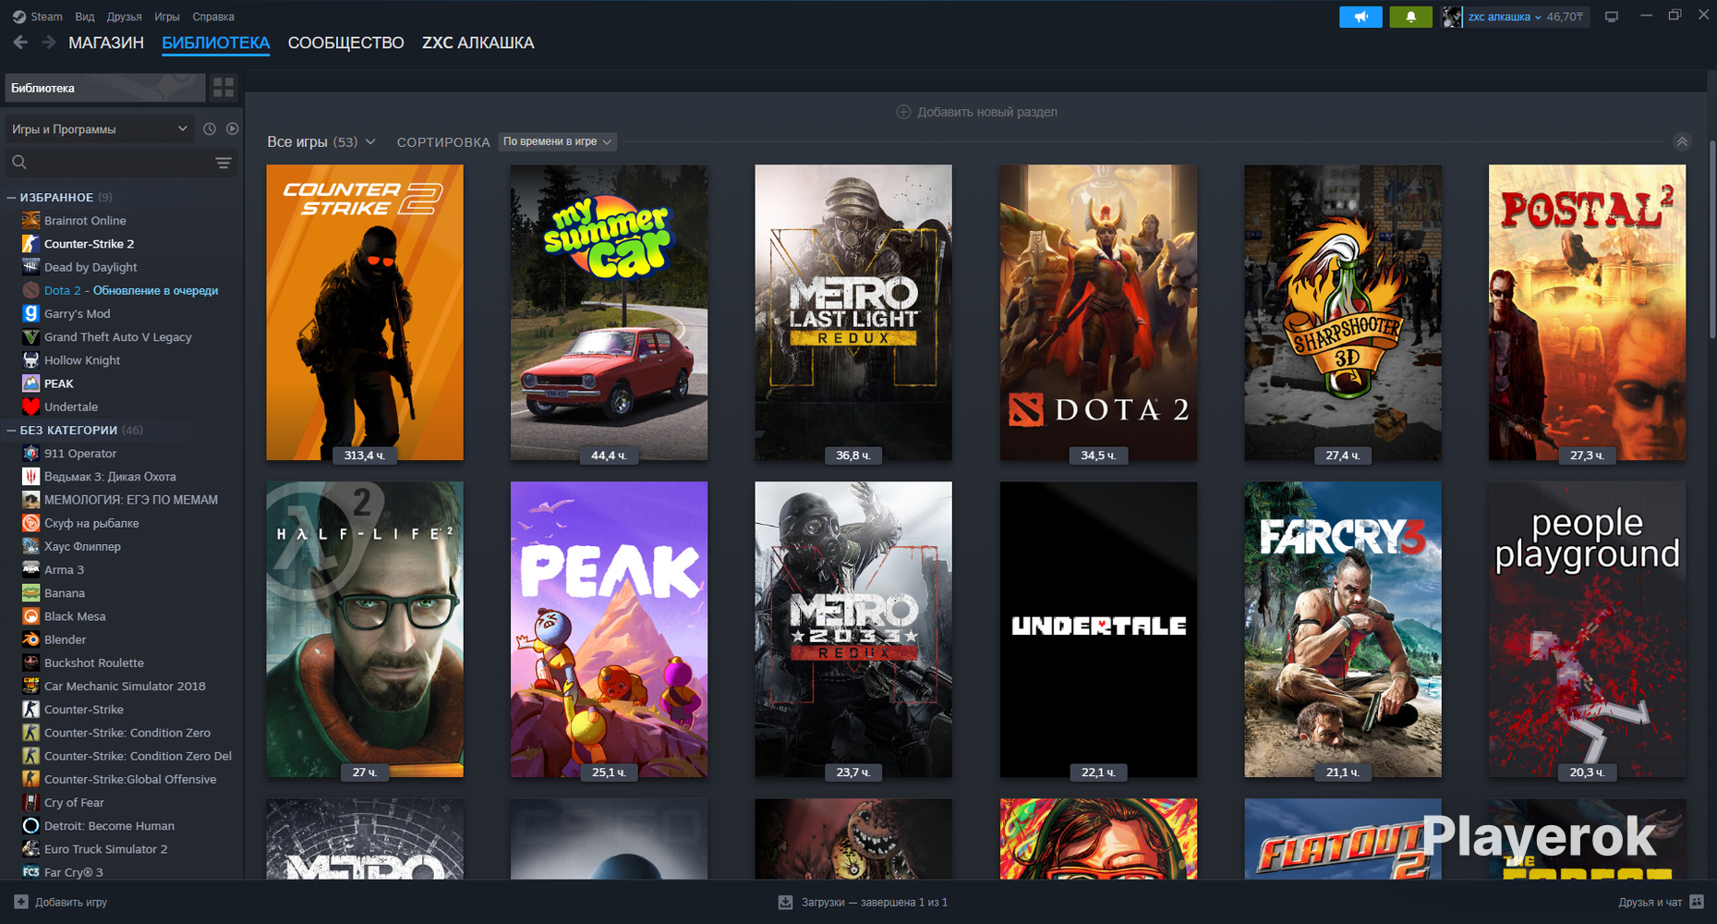1717x924 pixels.
Task: Open the Postal 2 cover
Action: (x=1587, y=312)
